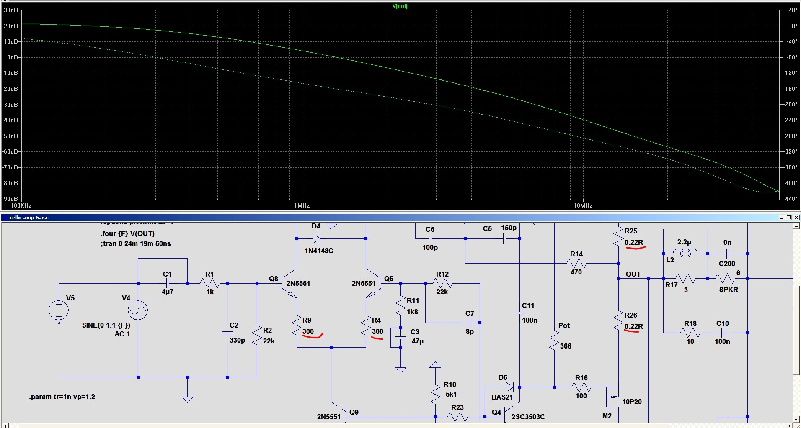Click the 300 value of R9
The height and width of the screenshot is (428, 801).
click(x=308, y=331)
